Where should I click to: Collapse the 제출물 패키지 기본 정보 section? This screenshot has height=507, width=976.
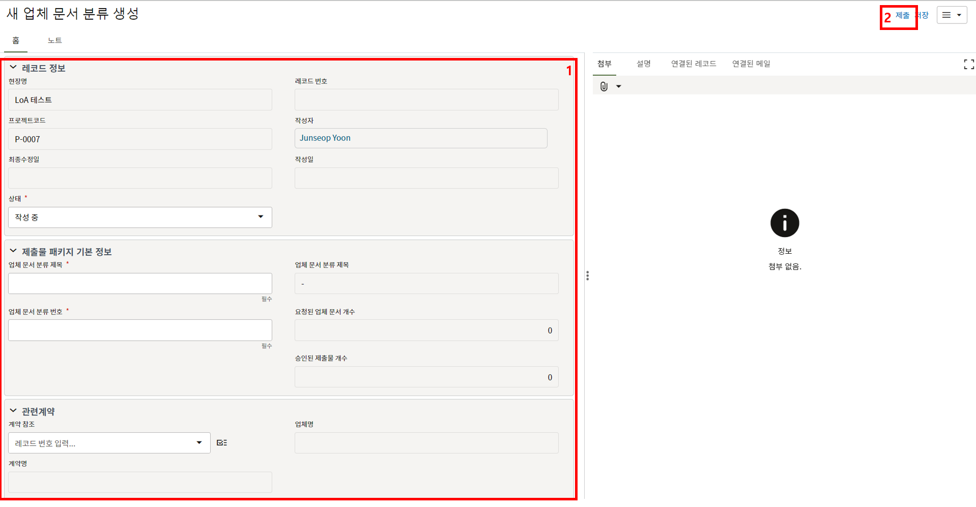(x=13, y=251)
